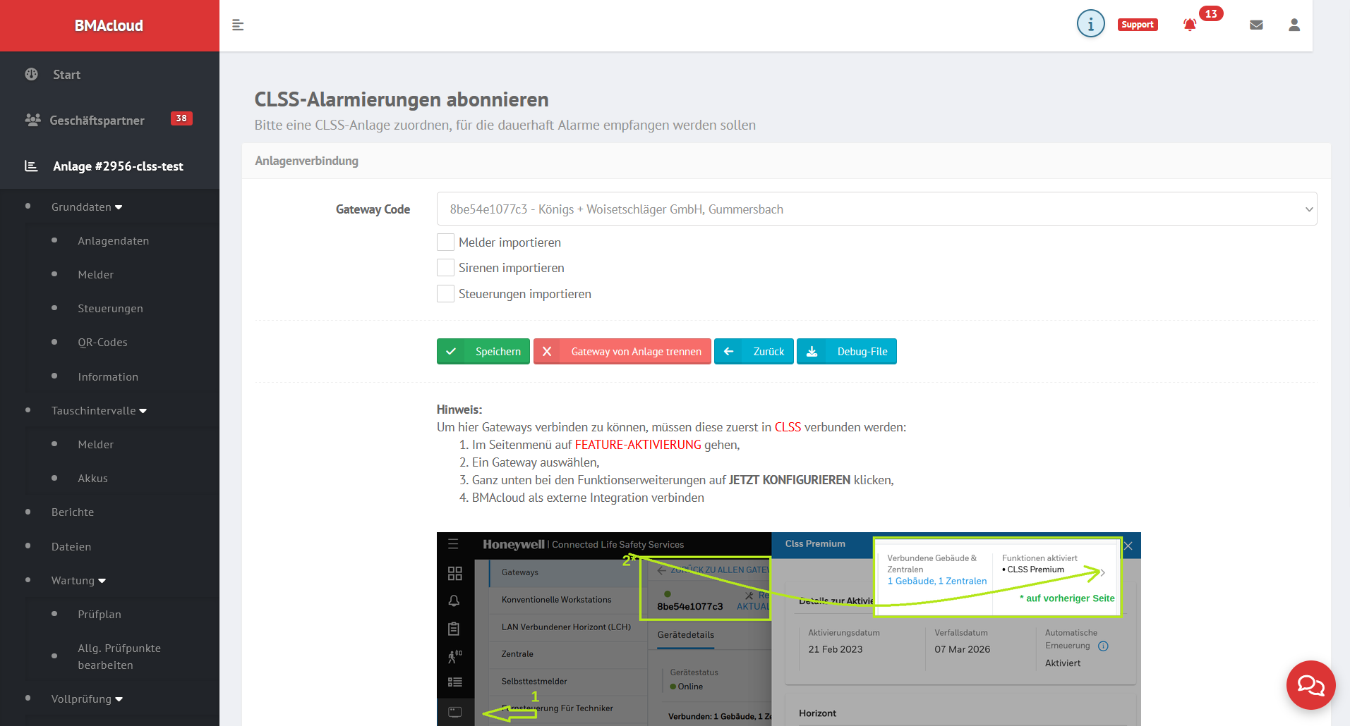
Task: Open Steuerungen in sidebar
Action: (x=110, y=309)
